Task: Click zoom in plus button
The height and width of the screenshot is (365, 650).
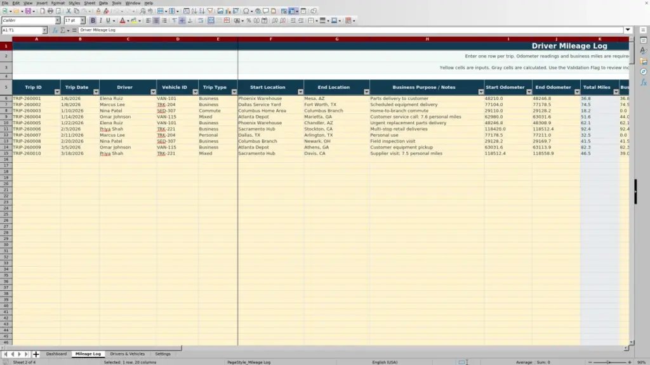Action: (x=629, y=362)
